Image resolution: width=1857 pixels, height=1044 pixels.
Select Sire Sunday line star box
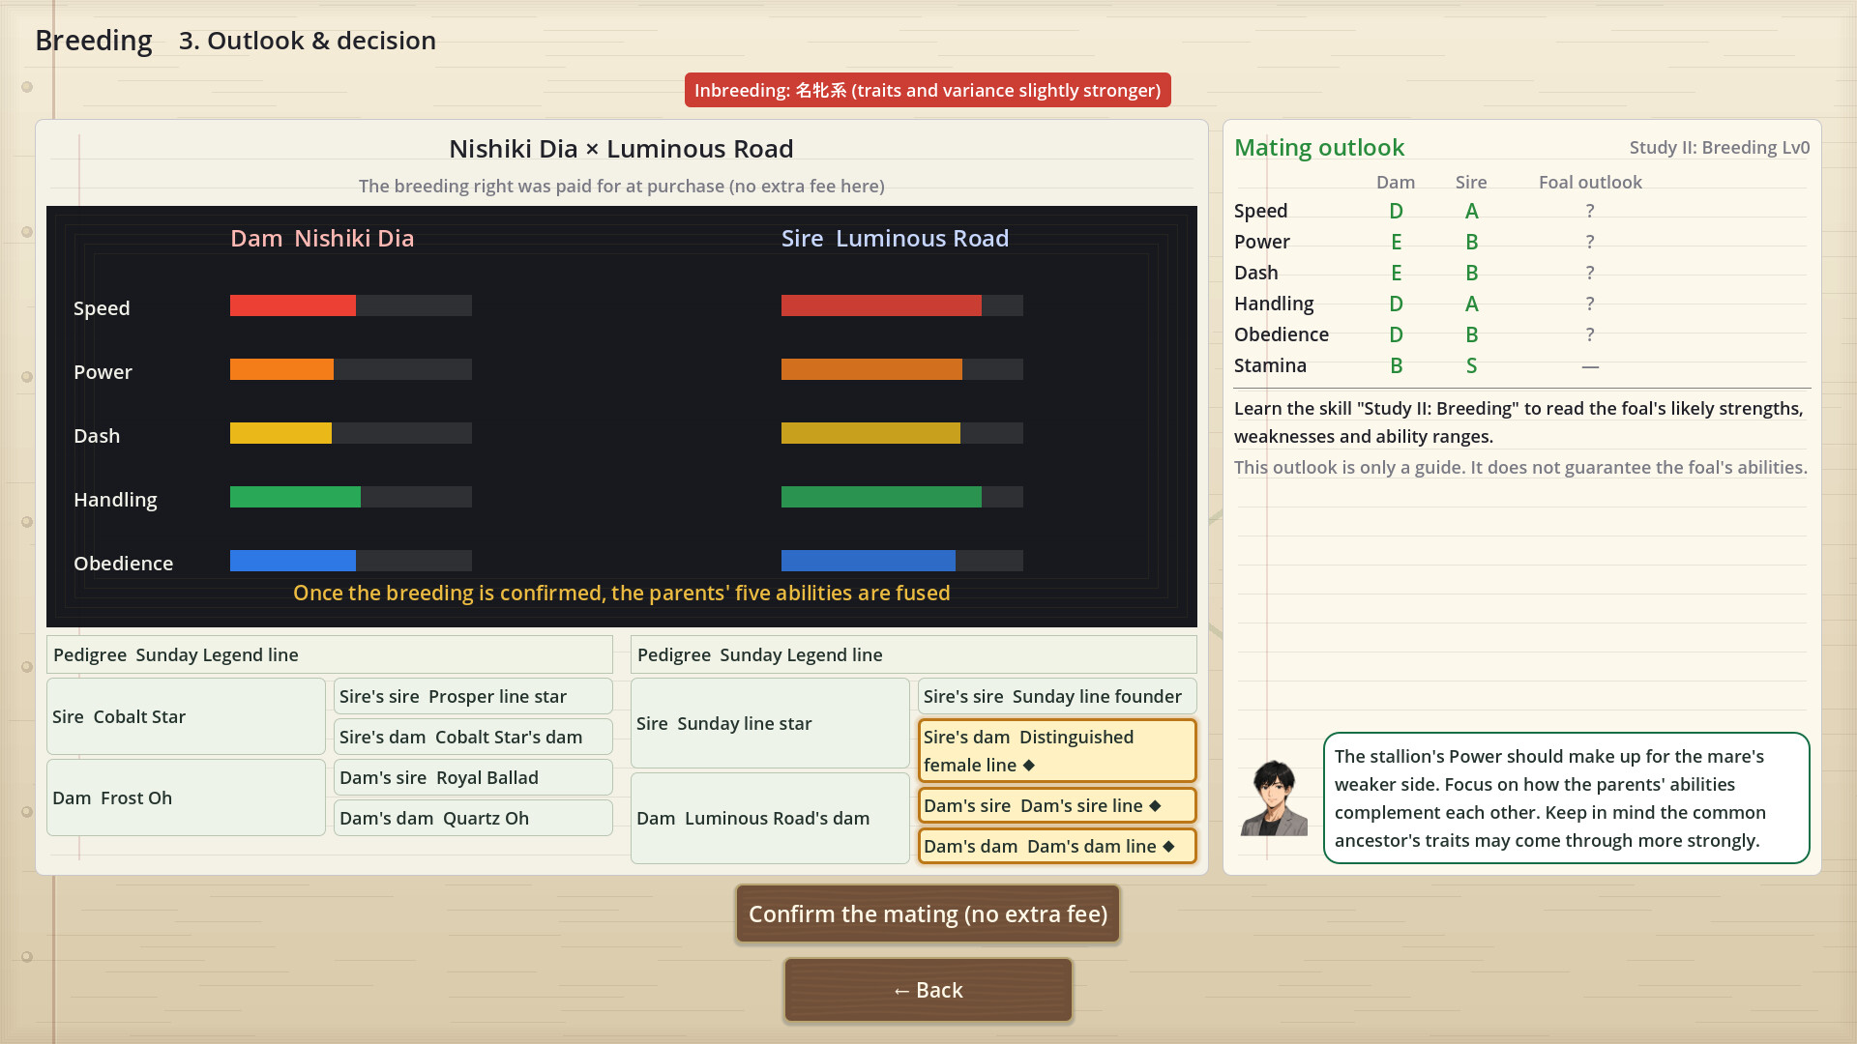tap(770, 723)
